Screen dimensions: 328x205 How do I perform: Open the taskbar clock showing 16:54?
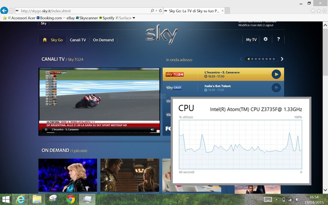(314, 199)
